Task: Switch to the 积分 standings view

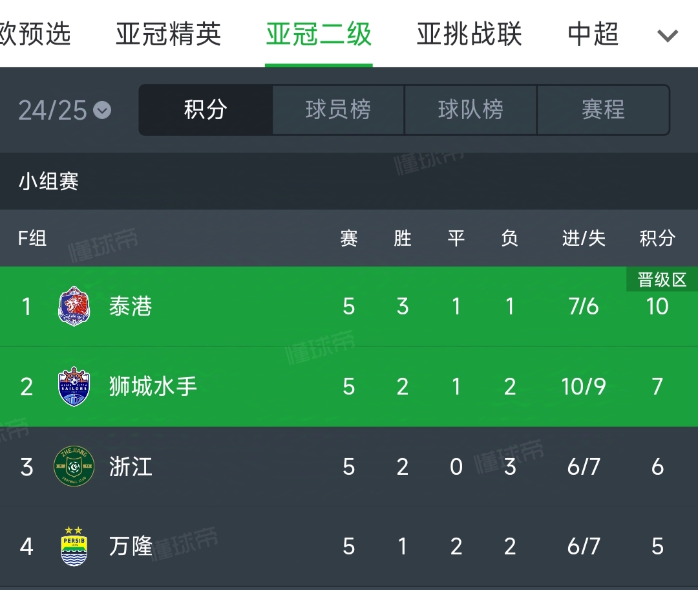Action: point(206,110)
